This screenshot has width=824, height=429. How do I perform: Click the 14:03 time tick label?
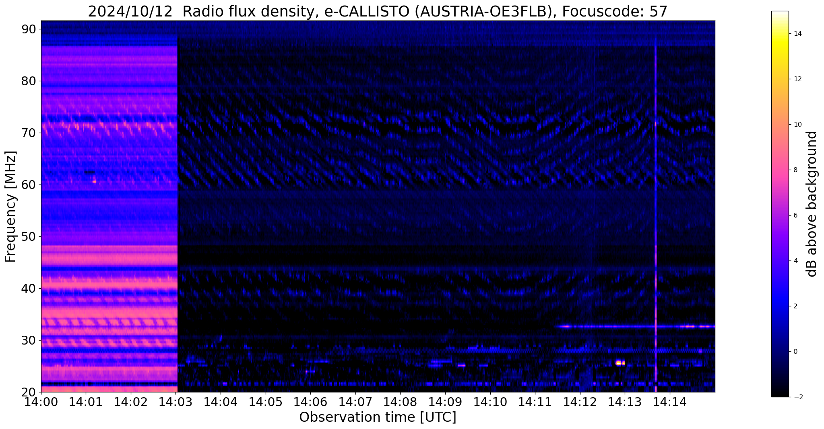176,402
